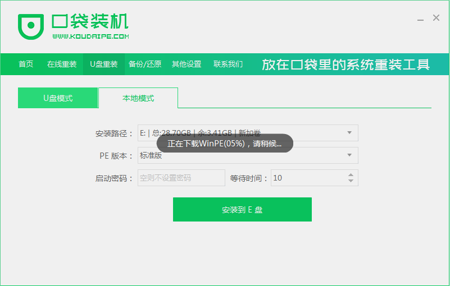450x286 pixels.
Task: Click the 口袋装机 shield logo icon
Action: 31,26
